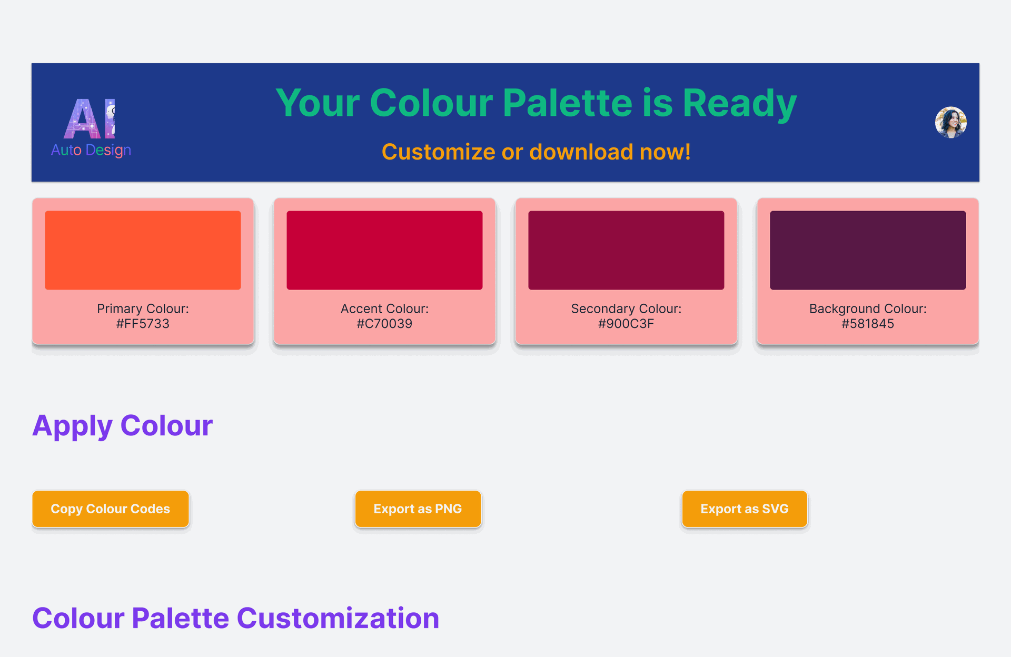Select the dark purple Background Colour swatch

pos(868,250)
